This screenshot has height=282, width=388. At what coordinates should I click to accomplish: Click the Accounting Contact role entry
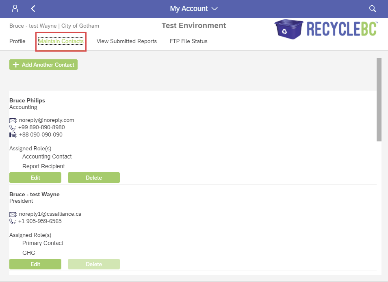point(47,156)
